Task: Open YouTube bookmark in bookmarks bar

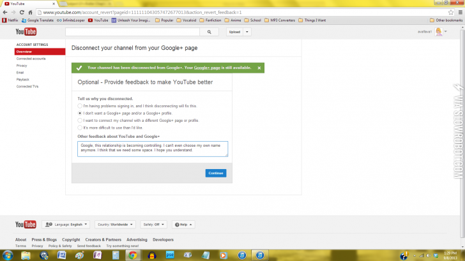Action: tap(98, 20)
